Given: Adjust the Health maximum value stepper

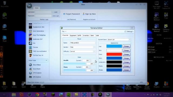Looking at the screenshot, I should coord(94,64).
